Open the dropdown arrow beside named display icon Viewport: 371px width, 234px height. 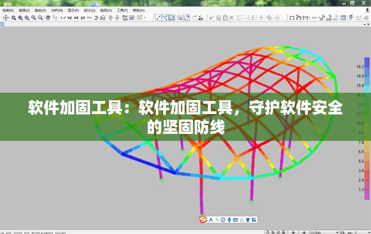click(145, 18)
